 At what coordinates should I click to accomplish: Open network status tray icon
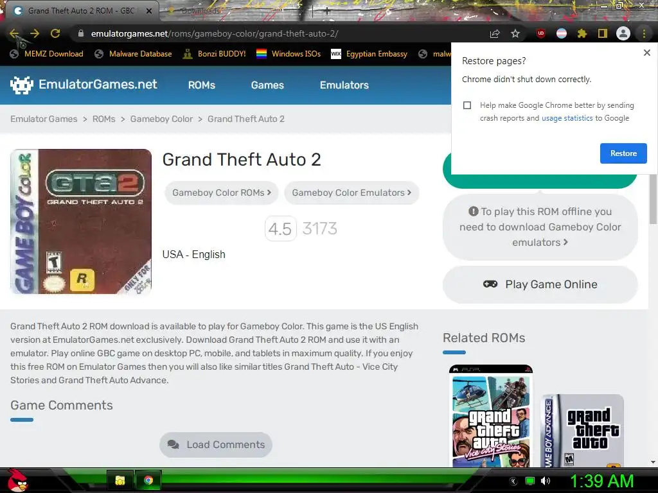pos(530,481)
